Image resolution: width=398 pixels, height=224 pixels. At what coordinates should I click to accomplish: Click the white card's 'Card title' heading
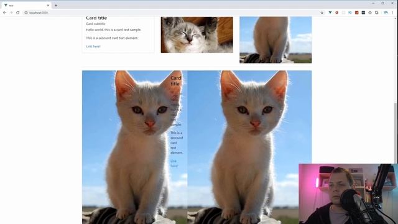pyautogui.click(x=96, y=18)
